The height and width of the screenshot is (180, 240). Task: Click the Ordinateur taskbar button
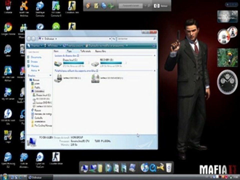40,177
